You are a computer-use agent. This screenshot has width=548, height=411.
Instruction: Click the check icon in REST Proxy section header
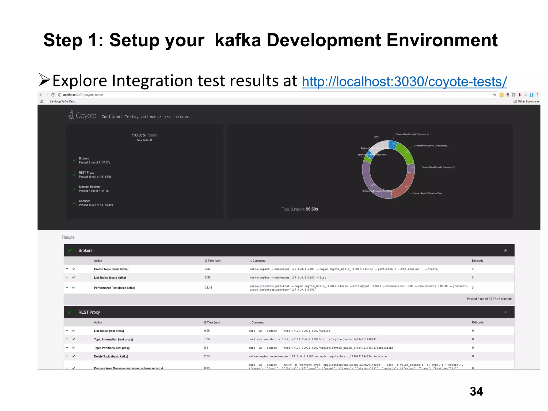tap(70, 312)
